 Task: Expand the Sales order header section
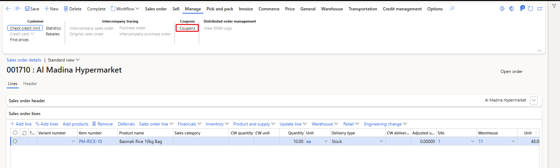[x=534, y=100]
